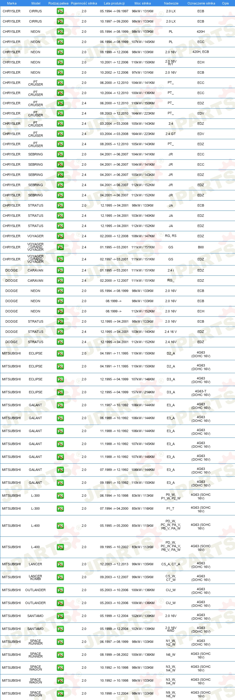The image size is (235, 700).
Task: Click the Moc silnika column header
Action: click(x=143, y=3)
